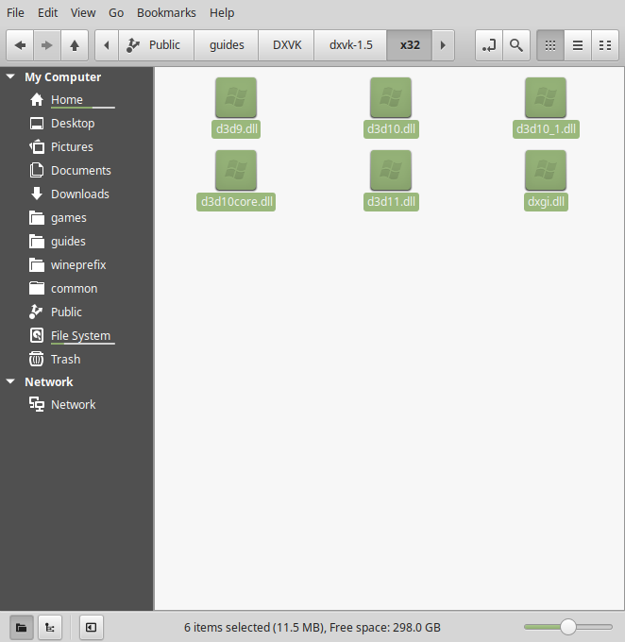Image resolution: width=625 pixels, height=642 pixels.
Task: Open the Edit menu
Action: (x=47, y=12)
